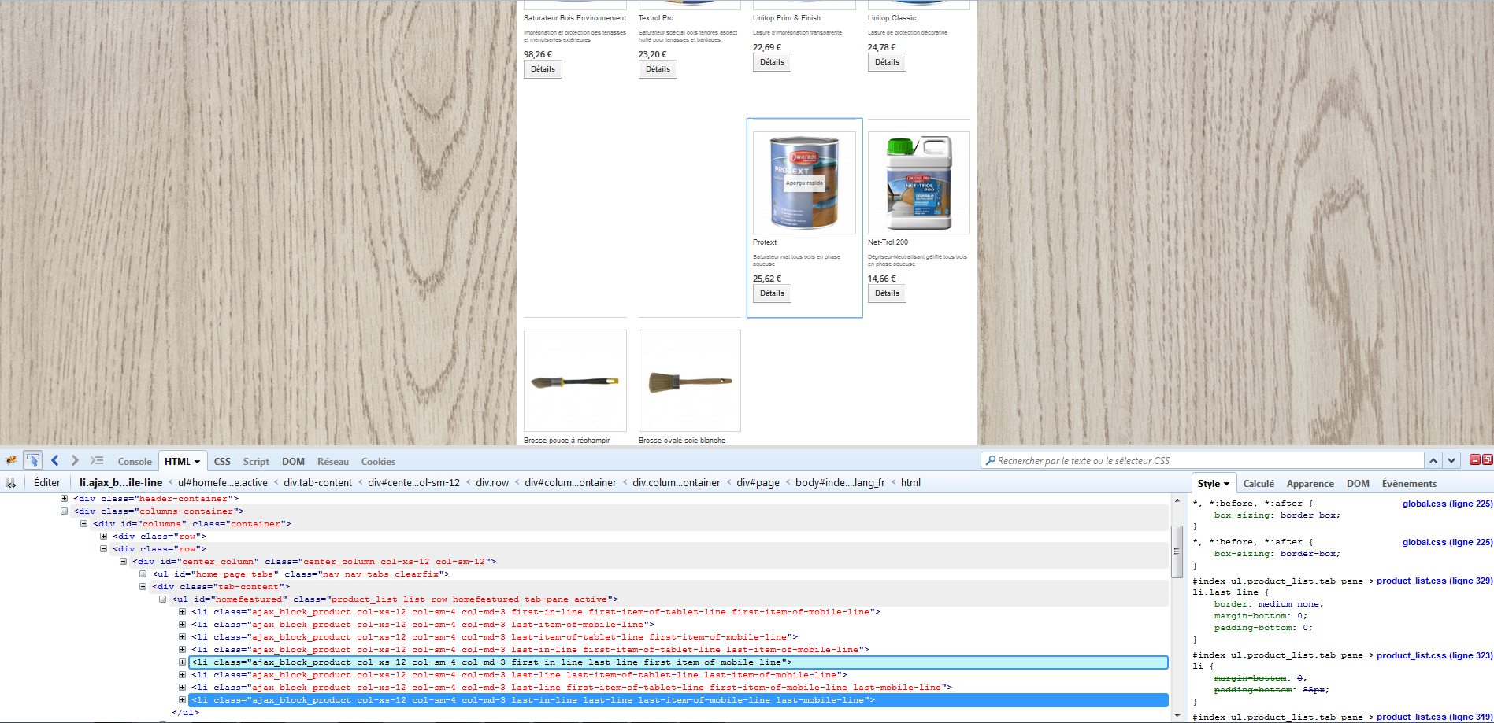This screenshot has width=1494, height=723.
Task: Select the html breadcrumb
Action: (x=910, y=483)
